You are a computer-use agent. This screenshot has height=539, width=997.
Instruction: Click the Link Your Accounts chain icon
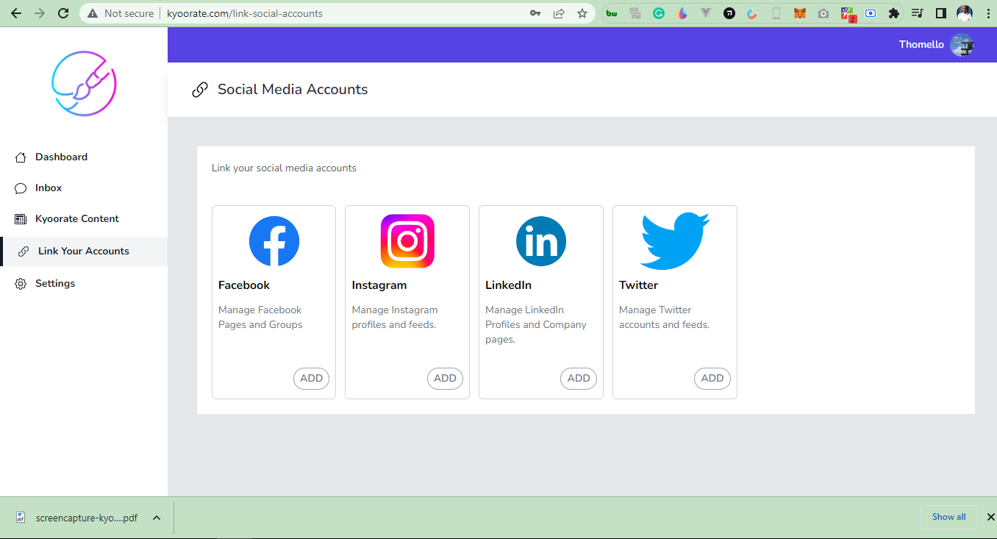[24, 251]
